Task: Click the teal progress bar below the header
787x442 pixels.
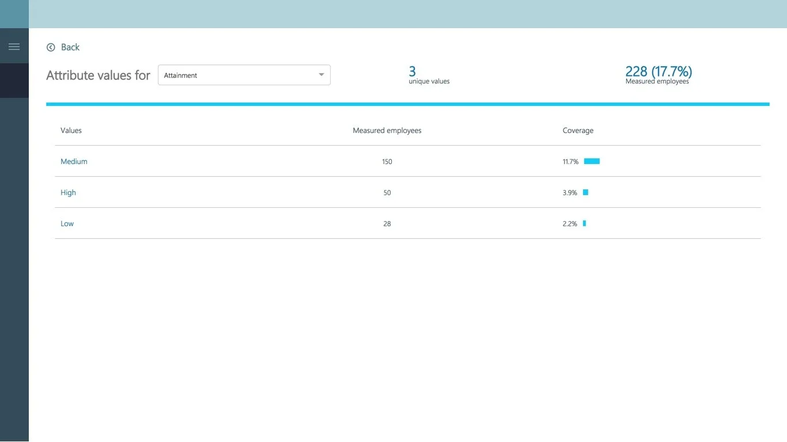Action: pos(408,104)
